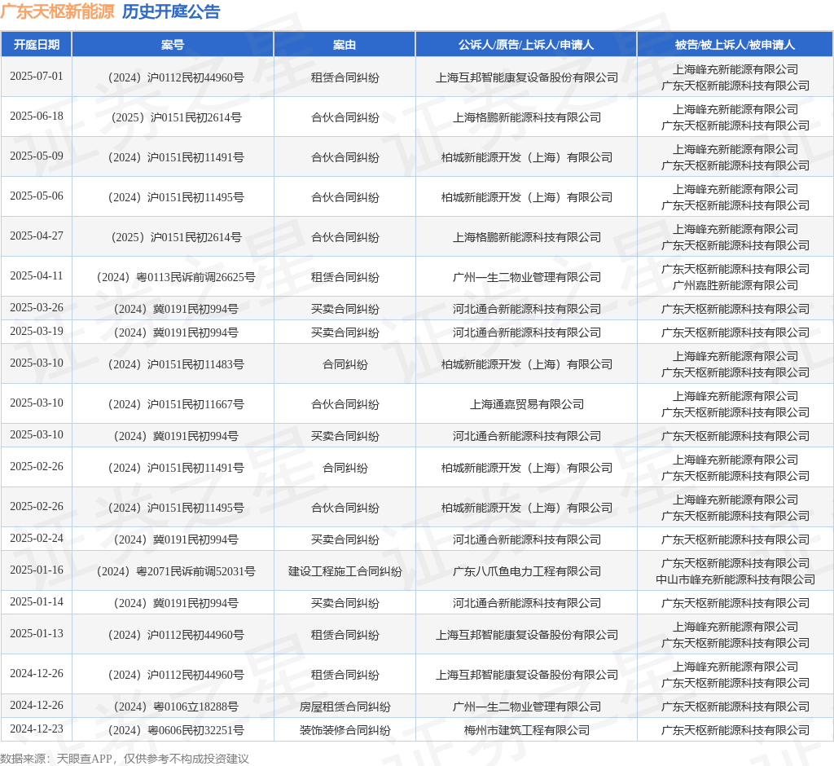Viewport: 834px width, 766px height.
Task: Click 上海格鹏新能源科技有限公司 in the 2025-04-27 row
Action: click(x=527, y=237)
